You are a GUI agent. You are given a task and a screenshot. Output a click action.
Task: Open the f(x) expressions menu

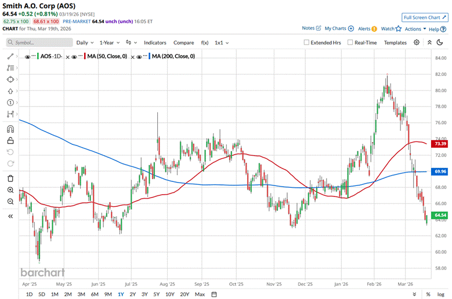(205, 43)
